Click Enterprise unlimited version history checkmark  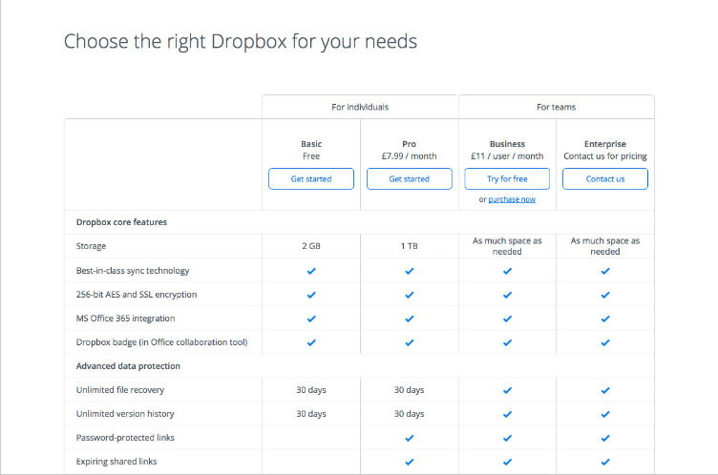pyautogui.click(x=605, y=414)
